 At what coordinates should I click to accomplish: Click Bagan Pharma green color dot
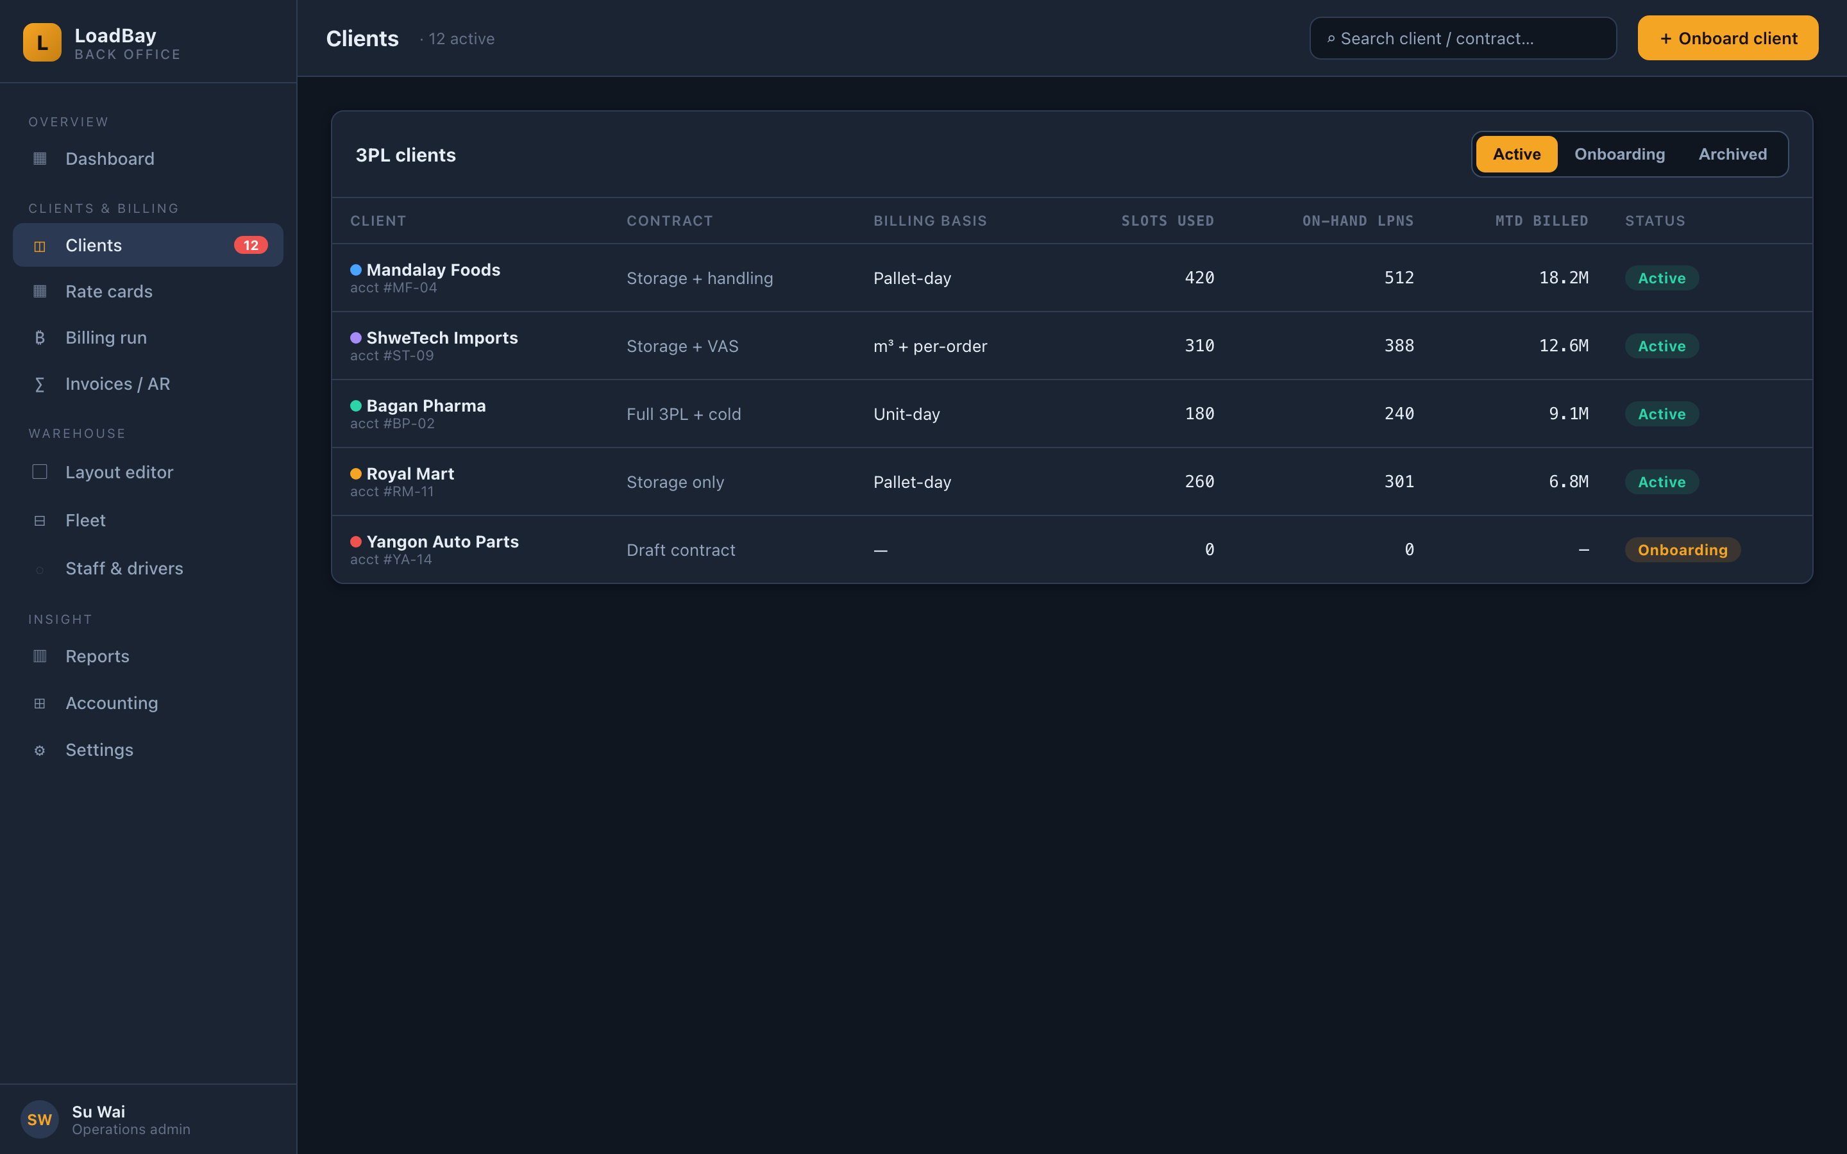pos(356,405)
